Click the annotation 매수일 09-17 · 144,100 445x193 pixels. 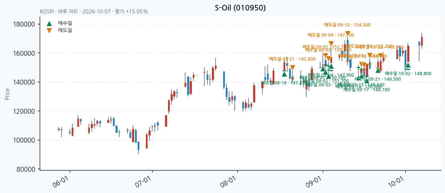[x=367, y=89]
